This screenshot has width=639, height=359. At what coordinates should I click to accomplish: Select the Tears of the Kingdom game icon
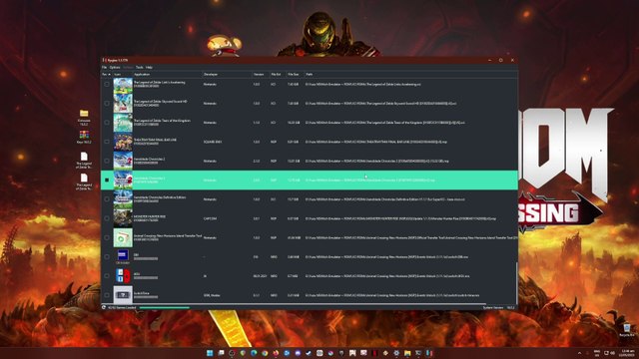click(x=123, y=123)
